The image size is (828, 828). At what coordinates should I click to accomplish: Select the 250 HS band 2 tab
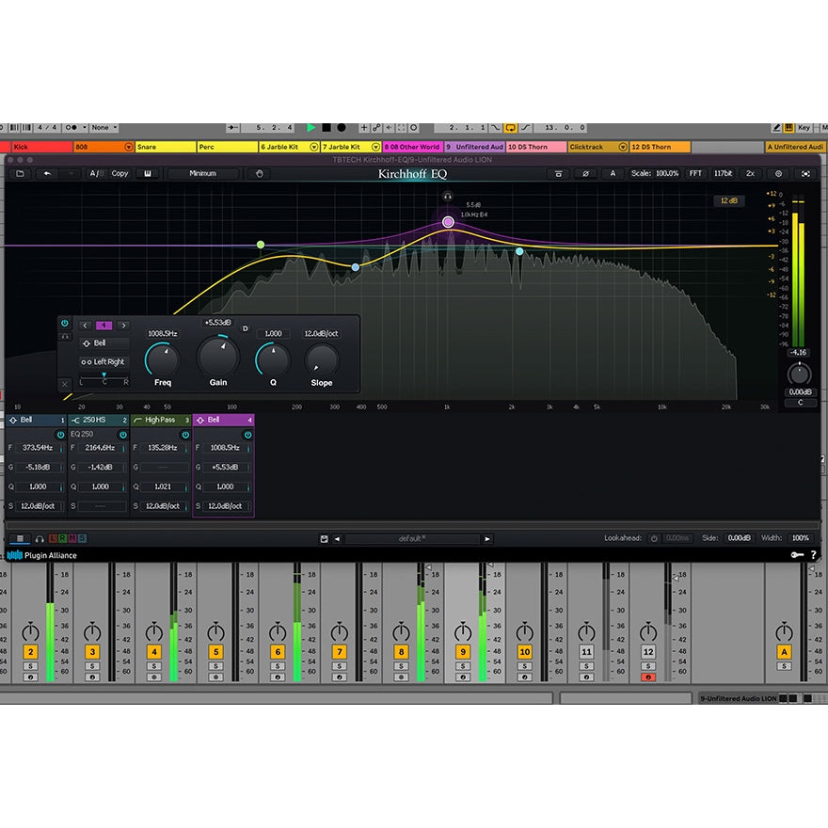click(x=99, y=420)
